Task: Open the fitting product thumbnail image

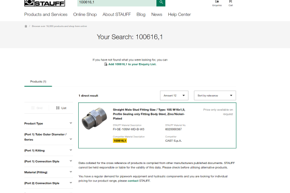Action: pos(94,118)
